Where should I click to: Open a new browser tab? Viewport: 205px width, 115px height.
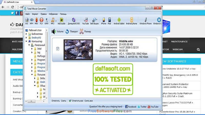(37, 2)
